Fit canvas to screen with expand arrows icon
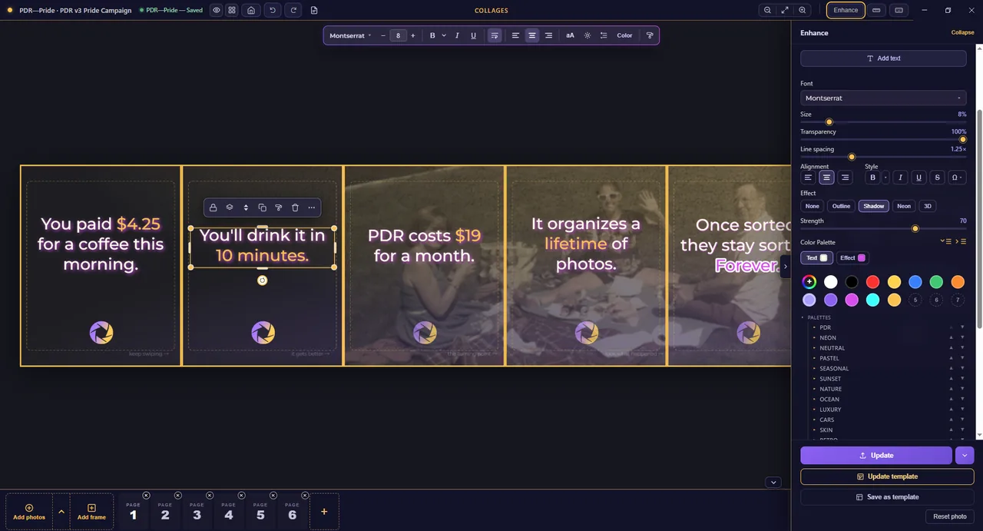The height and width of the screenshot is (531, 983). [x=785, y=10]
